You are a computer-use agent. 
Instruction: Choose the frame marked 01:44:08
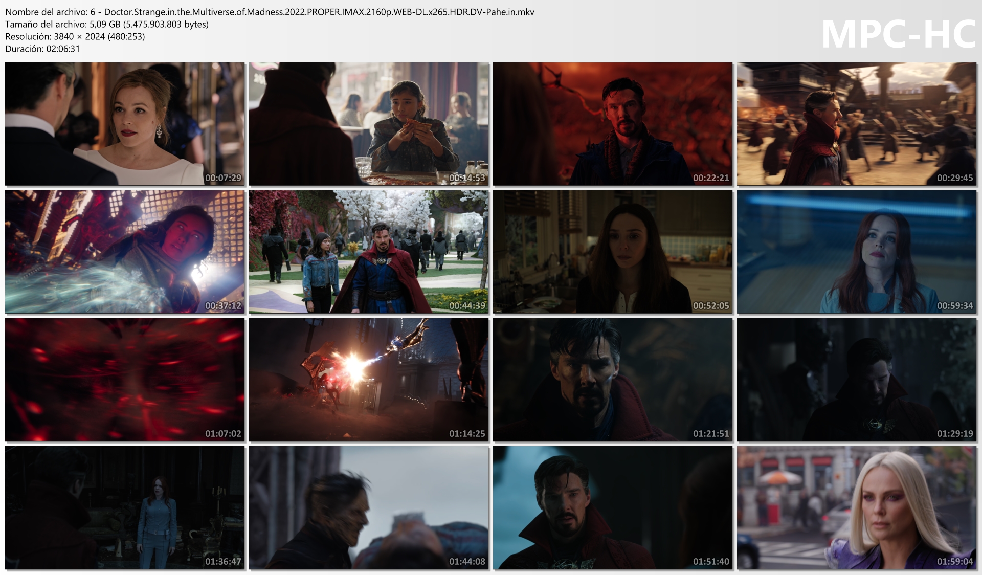coord(369,507)
